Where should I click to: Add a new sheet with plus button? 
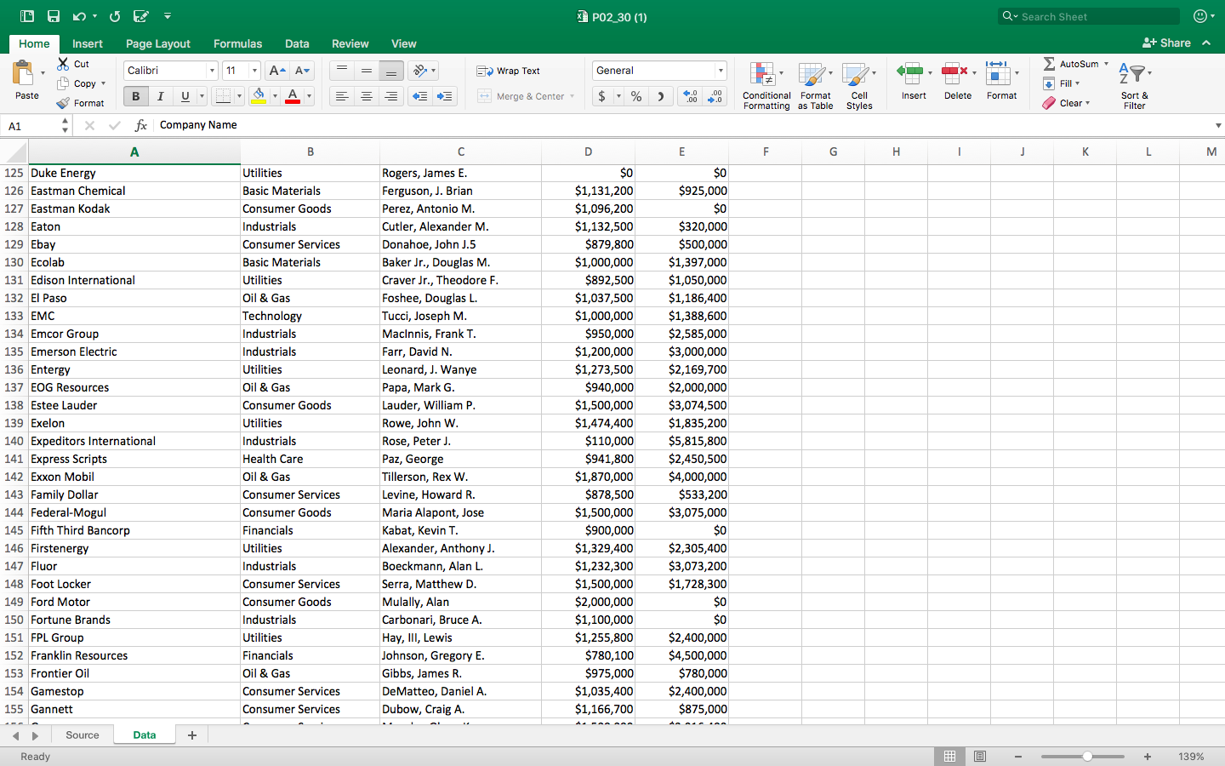coord(192,735)
